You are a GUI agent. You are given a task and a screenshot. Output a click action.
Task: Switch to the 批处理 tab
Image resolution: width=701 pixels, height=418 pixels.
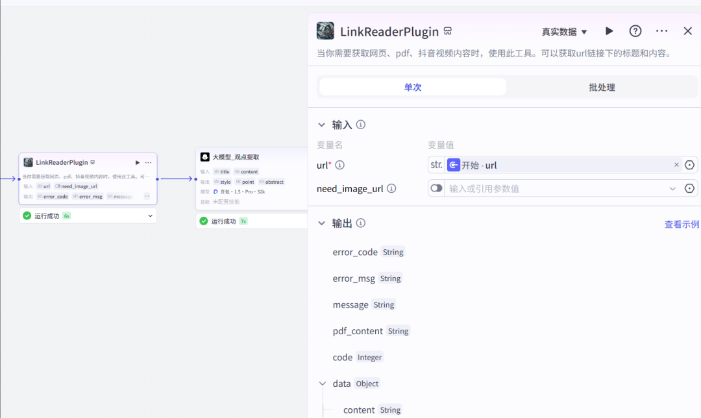pos(601,86)
